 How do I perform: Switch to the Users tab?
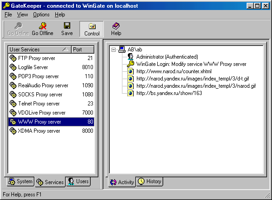(78, 181)
